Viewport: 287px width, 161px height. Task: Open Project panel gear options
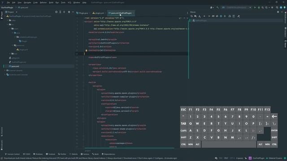pos(69,12)
